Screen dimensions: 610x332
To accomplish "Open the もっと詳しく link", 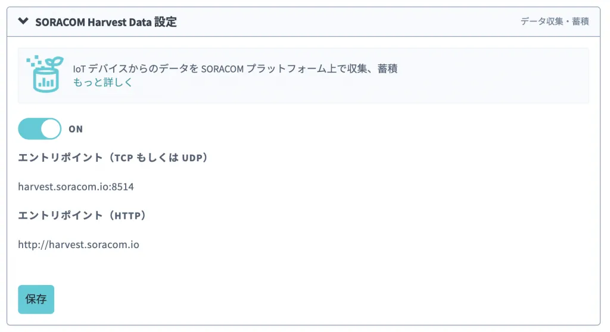I will (x=102, y=83).
